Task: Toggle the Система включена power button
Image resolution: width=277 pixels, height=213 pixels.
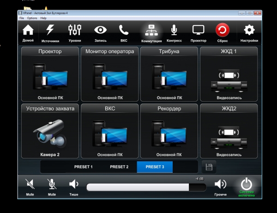Action: pos(246,187)
